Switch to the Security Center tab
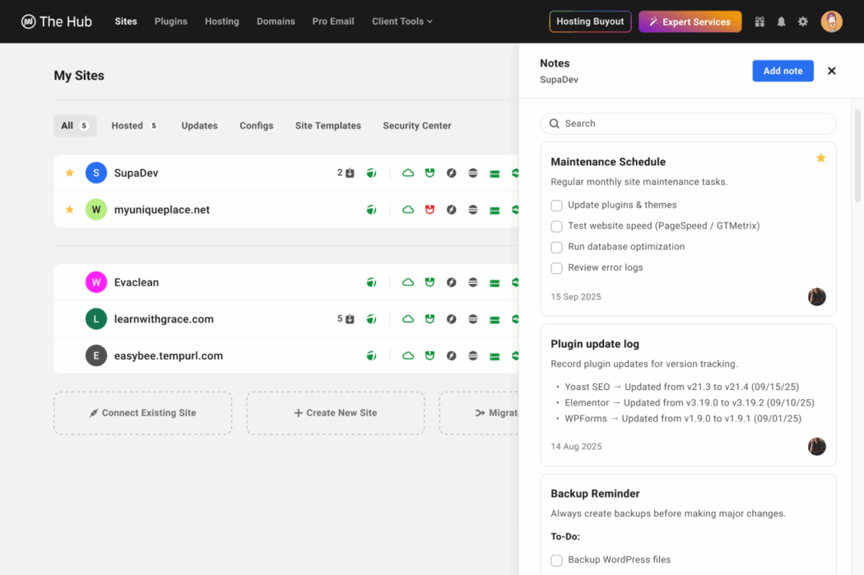The image size is (864, 575). [416, 126]
